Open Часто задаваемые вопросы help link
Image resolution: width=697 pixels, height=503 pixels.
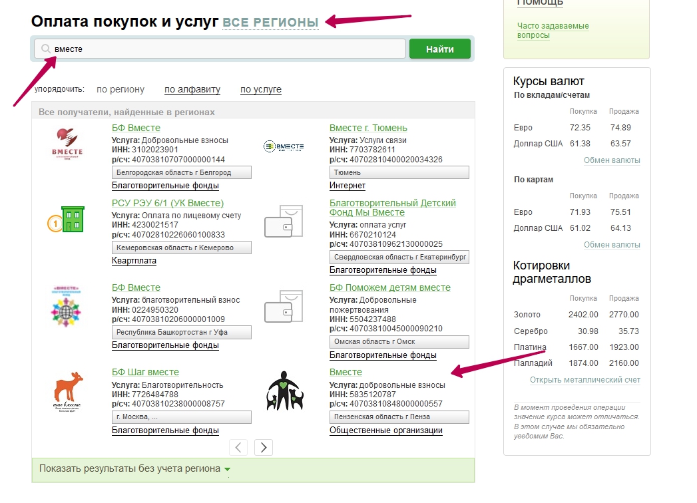(x=553, y=31)
